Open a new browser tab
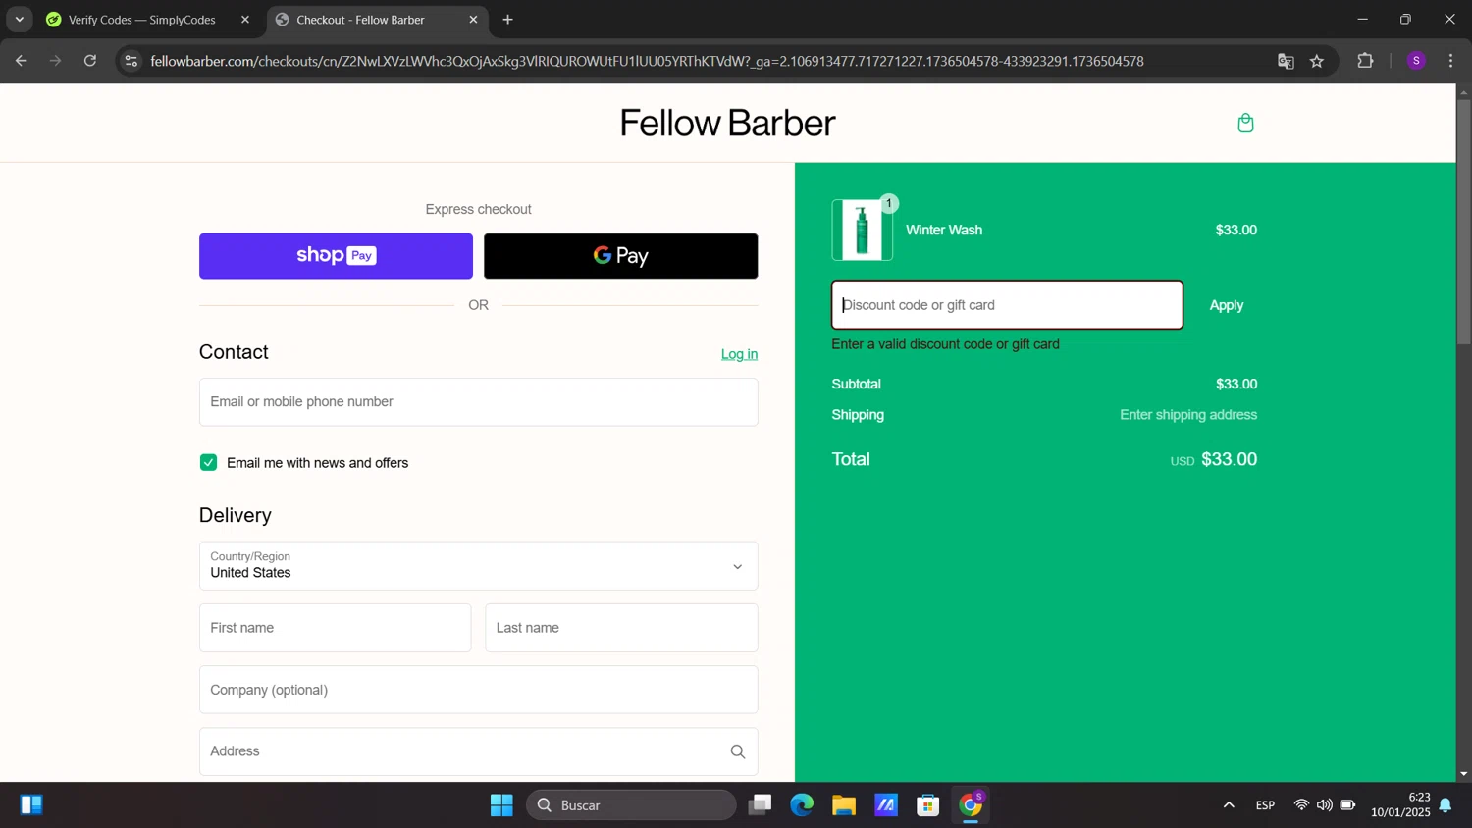The image size is (1472, 828). [x=507, y=20]
